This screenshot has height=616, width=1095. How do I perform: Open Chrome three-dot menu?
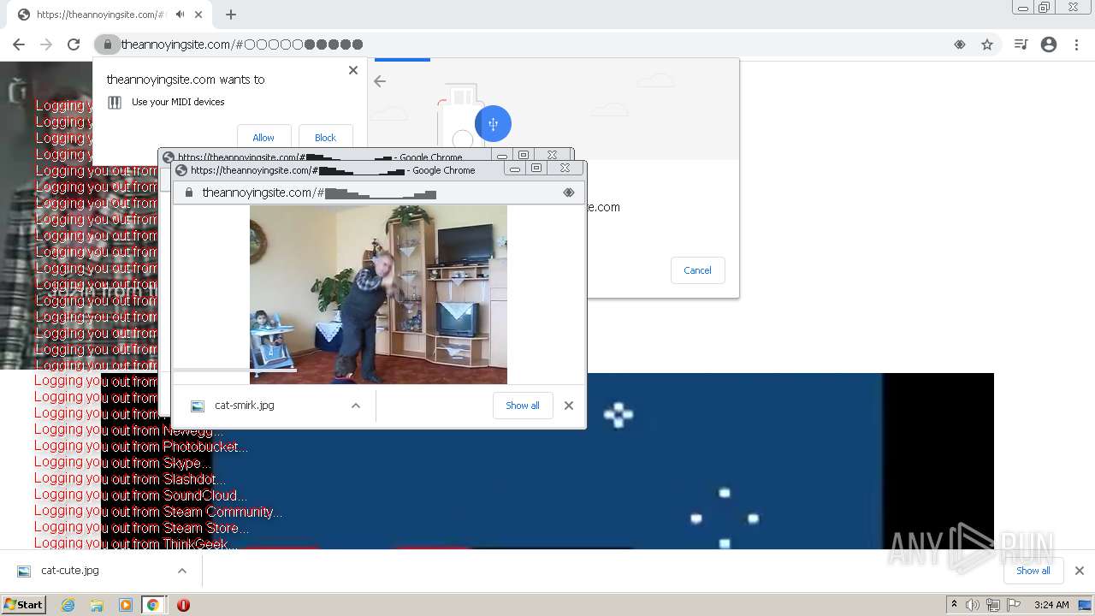(1076, 44)
